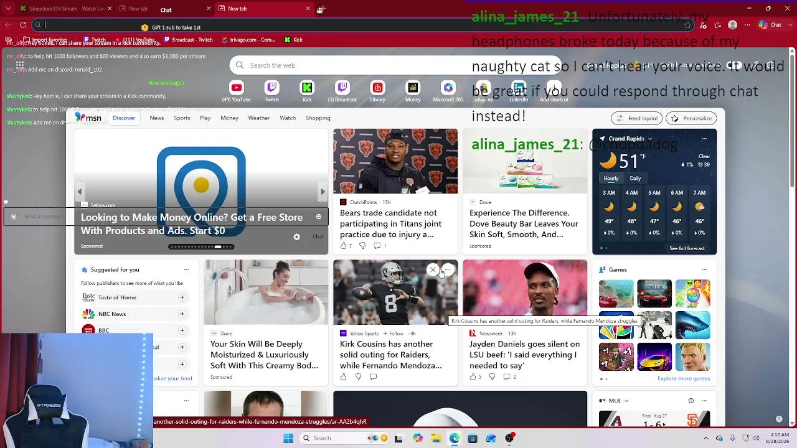
Task: Open the News tab
Action: click(x=157, y=118)
